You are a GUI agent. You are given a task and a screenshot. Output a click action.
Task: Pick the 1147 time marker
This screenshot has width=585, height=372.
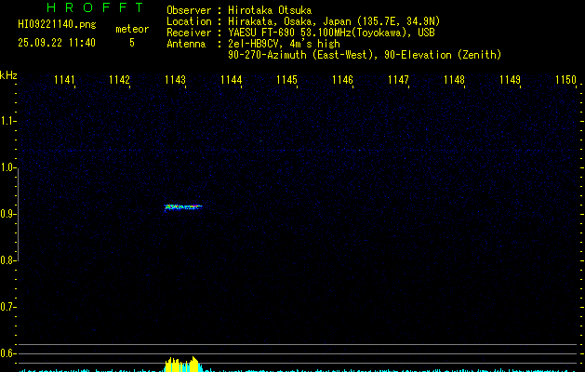(x=398, y=80)
